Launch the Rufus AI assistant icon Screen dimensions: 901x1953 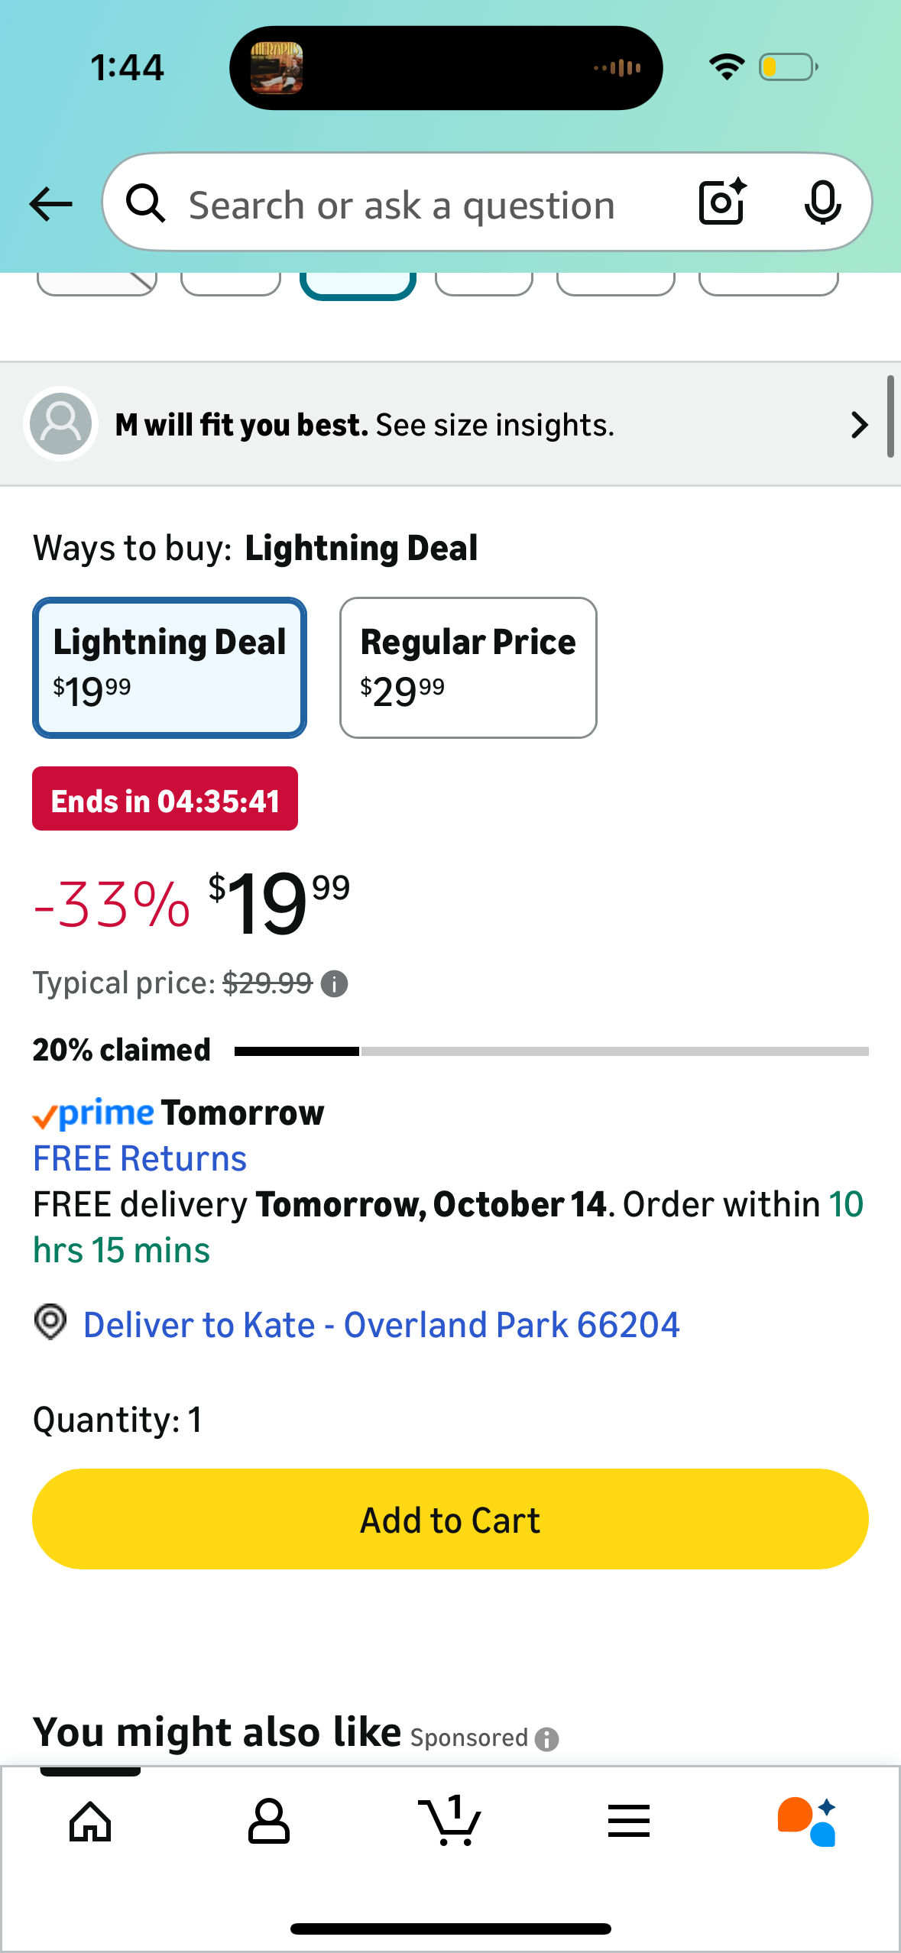pos(807,1822)
